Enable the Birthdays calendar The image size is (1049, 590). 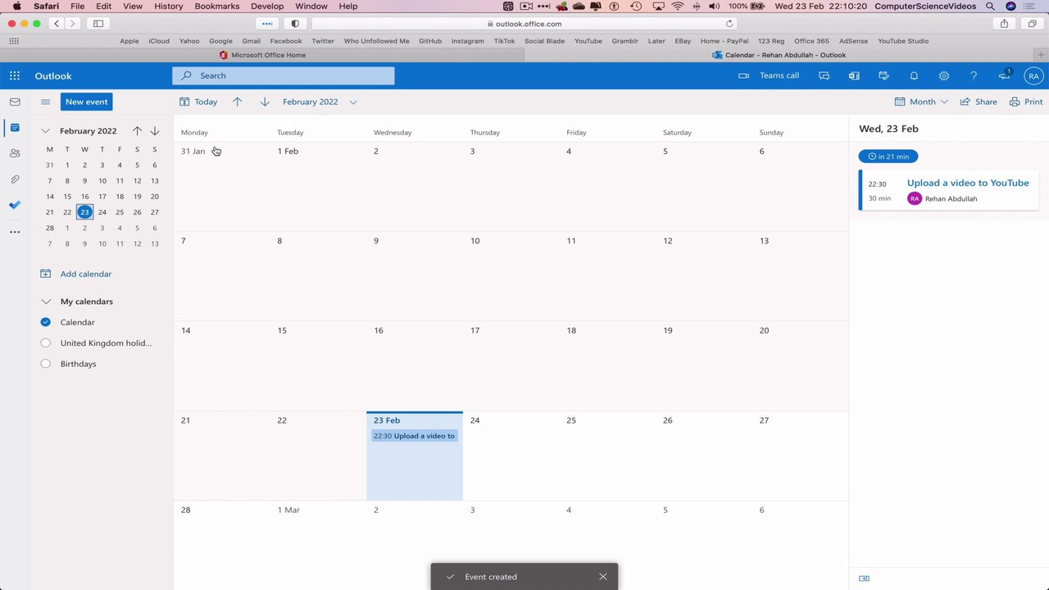tap(45, 364)
